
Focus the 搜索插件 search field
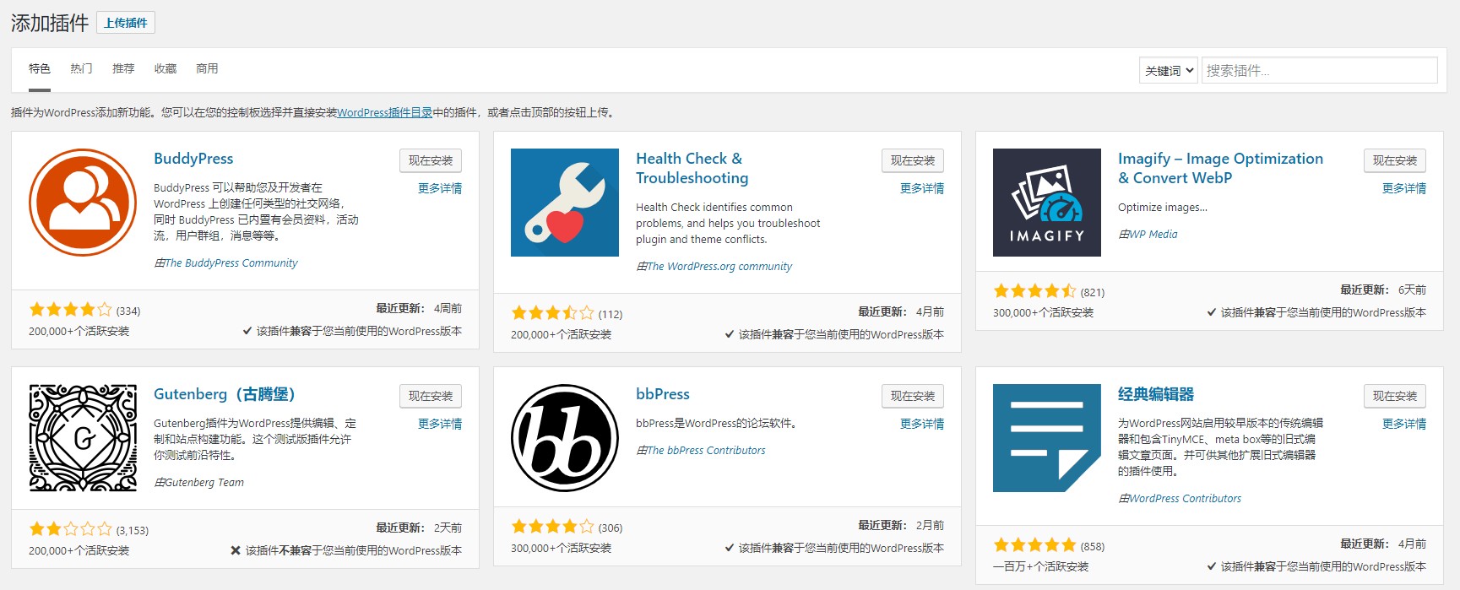1320,70
